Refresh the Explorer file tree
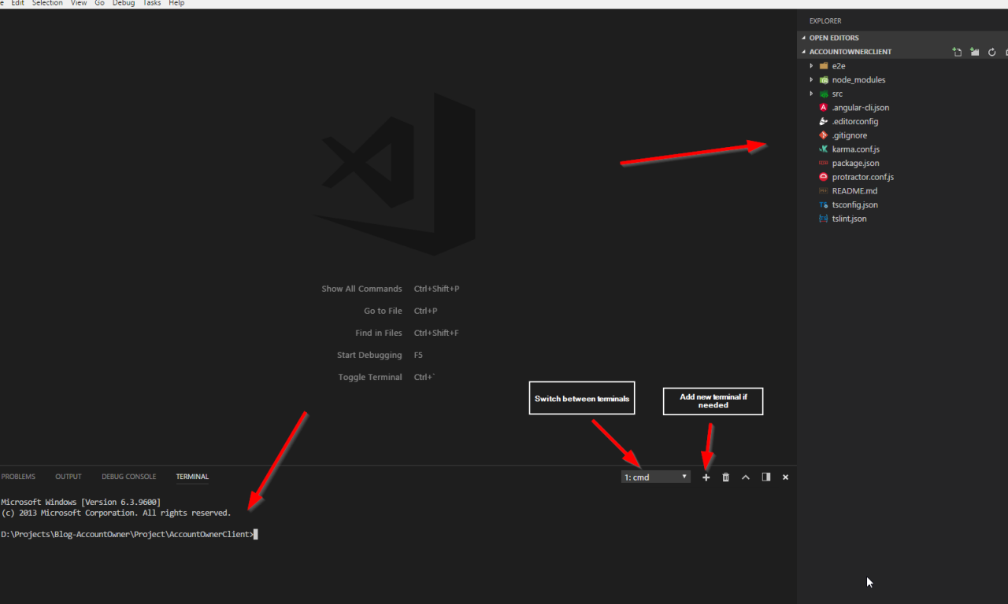Viewport: 1008px width, 604px height. (x=991, y=52)
